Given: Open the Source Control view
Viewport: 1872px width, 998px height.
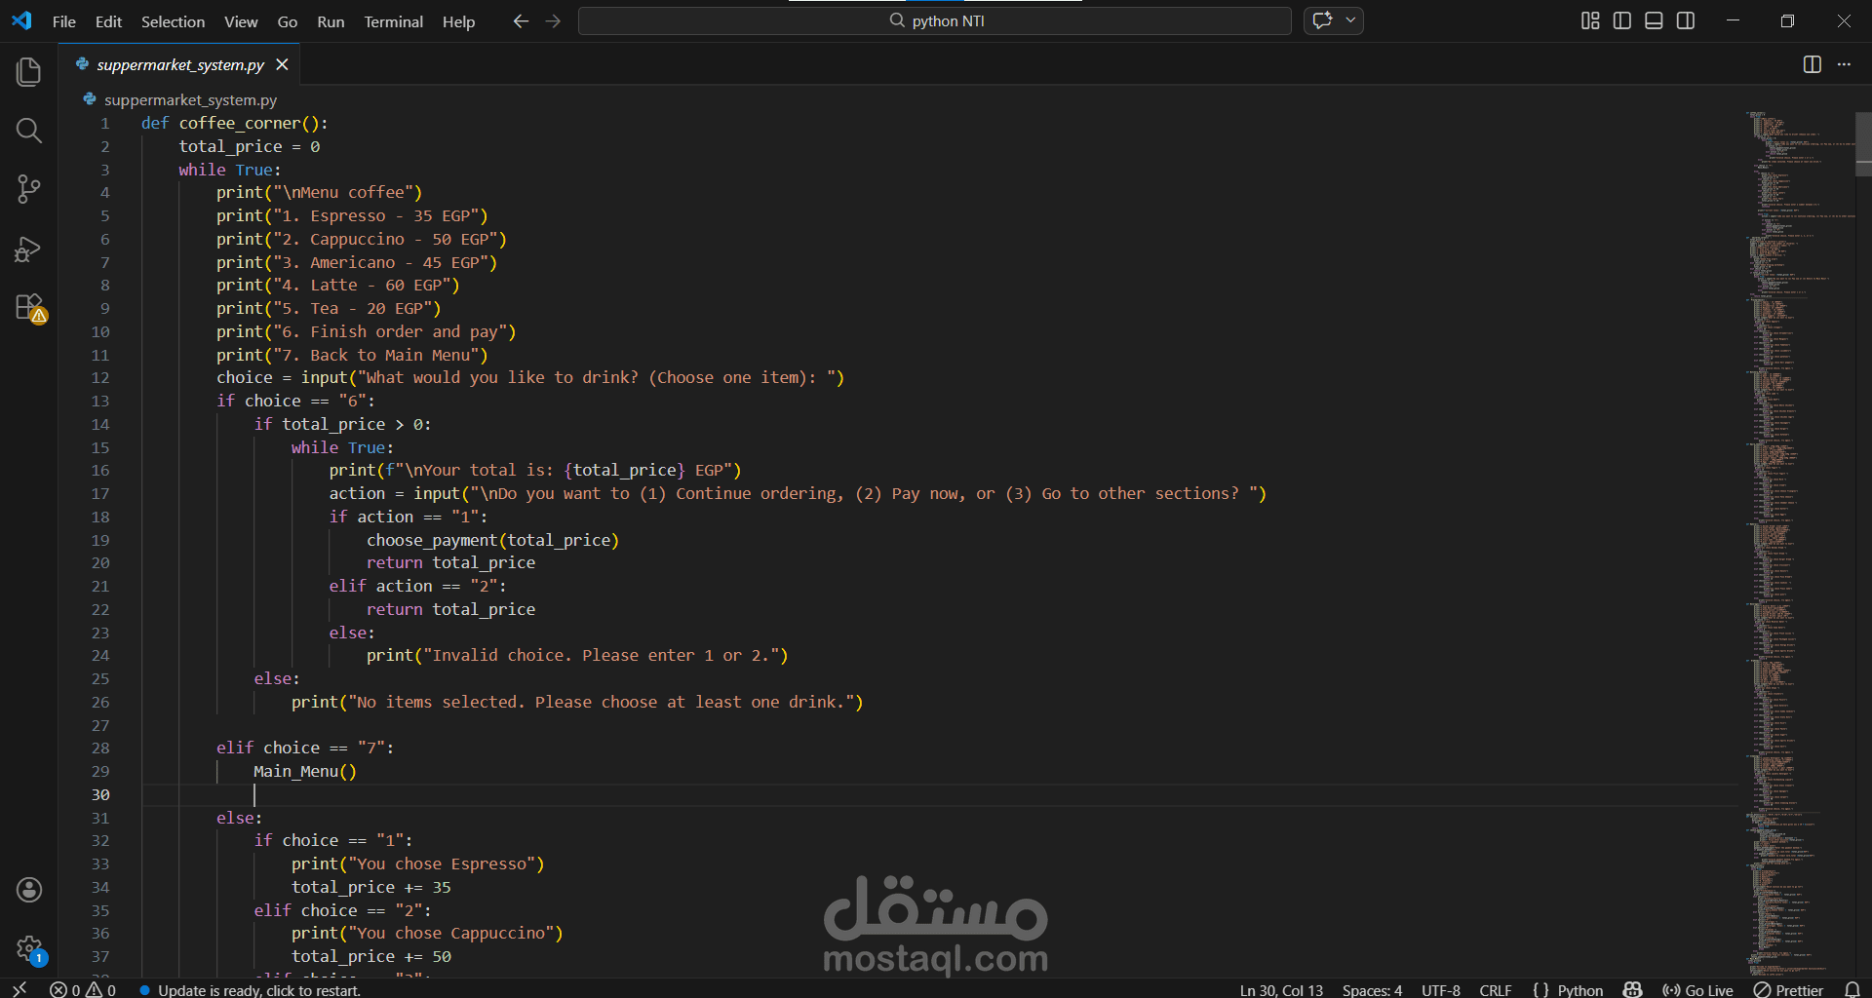Looking at the screenshot, I should [29, 189].
